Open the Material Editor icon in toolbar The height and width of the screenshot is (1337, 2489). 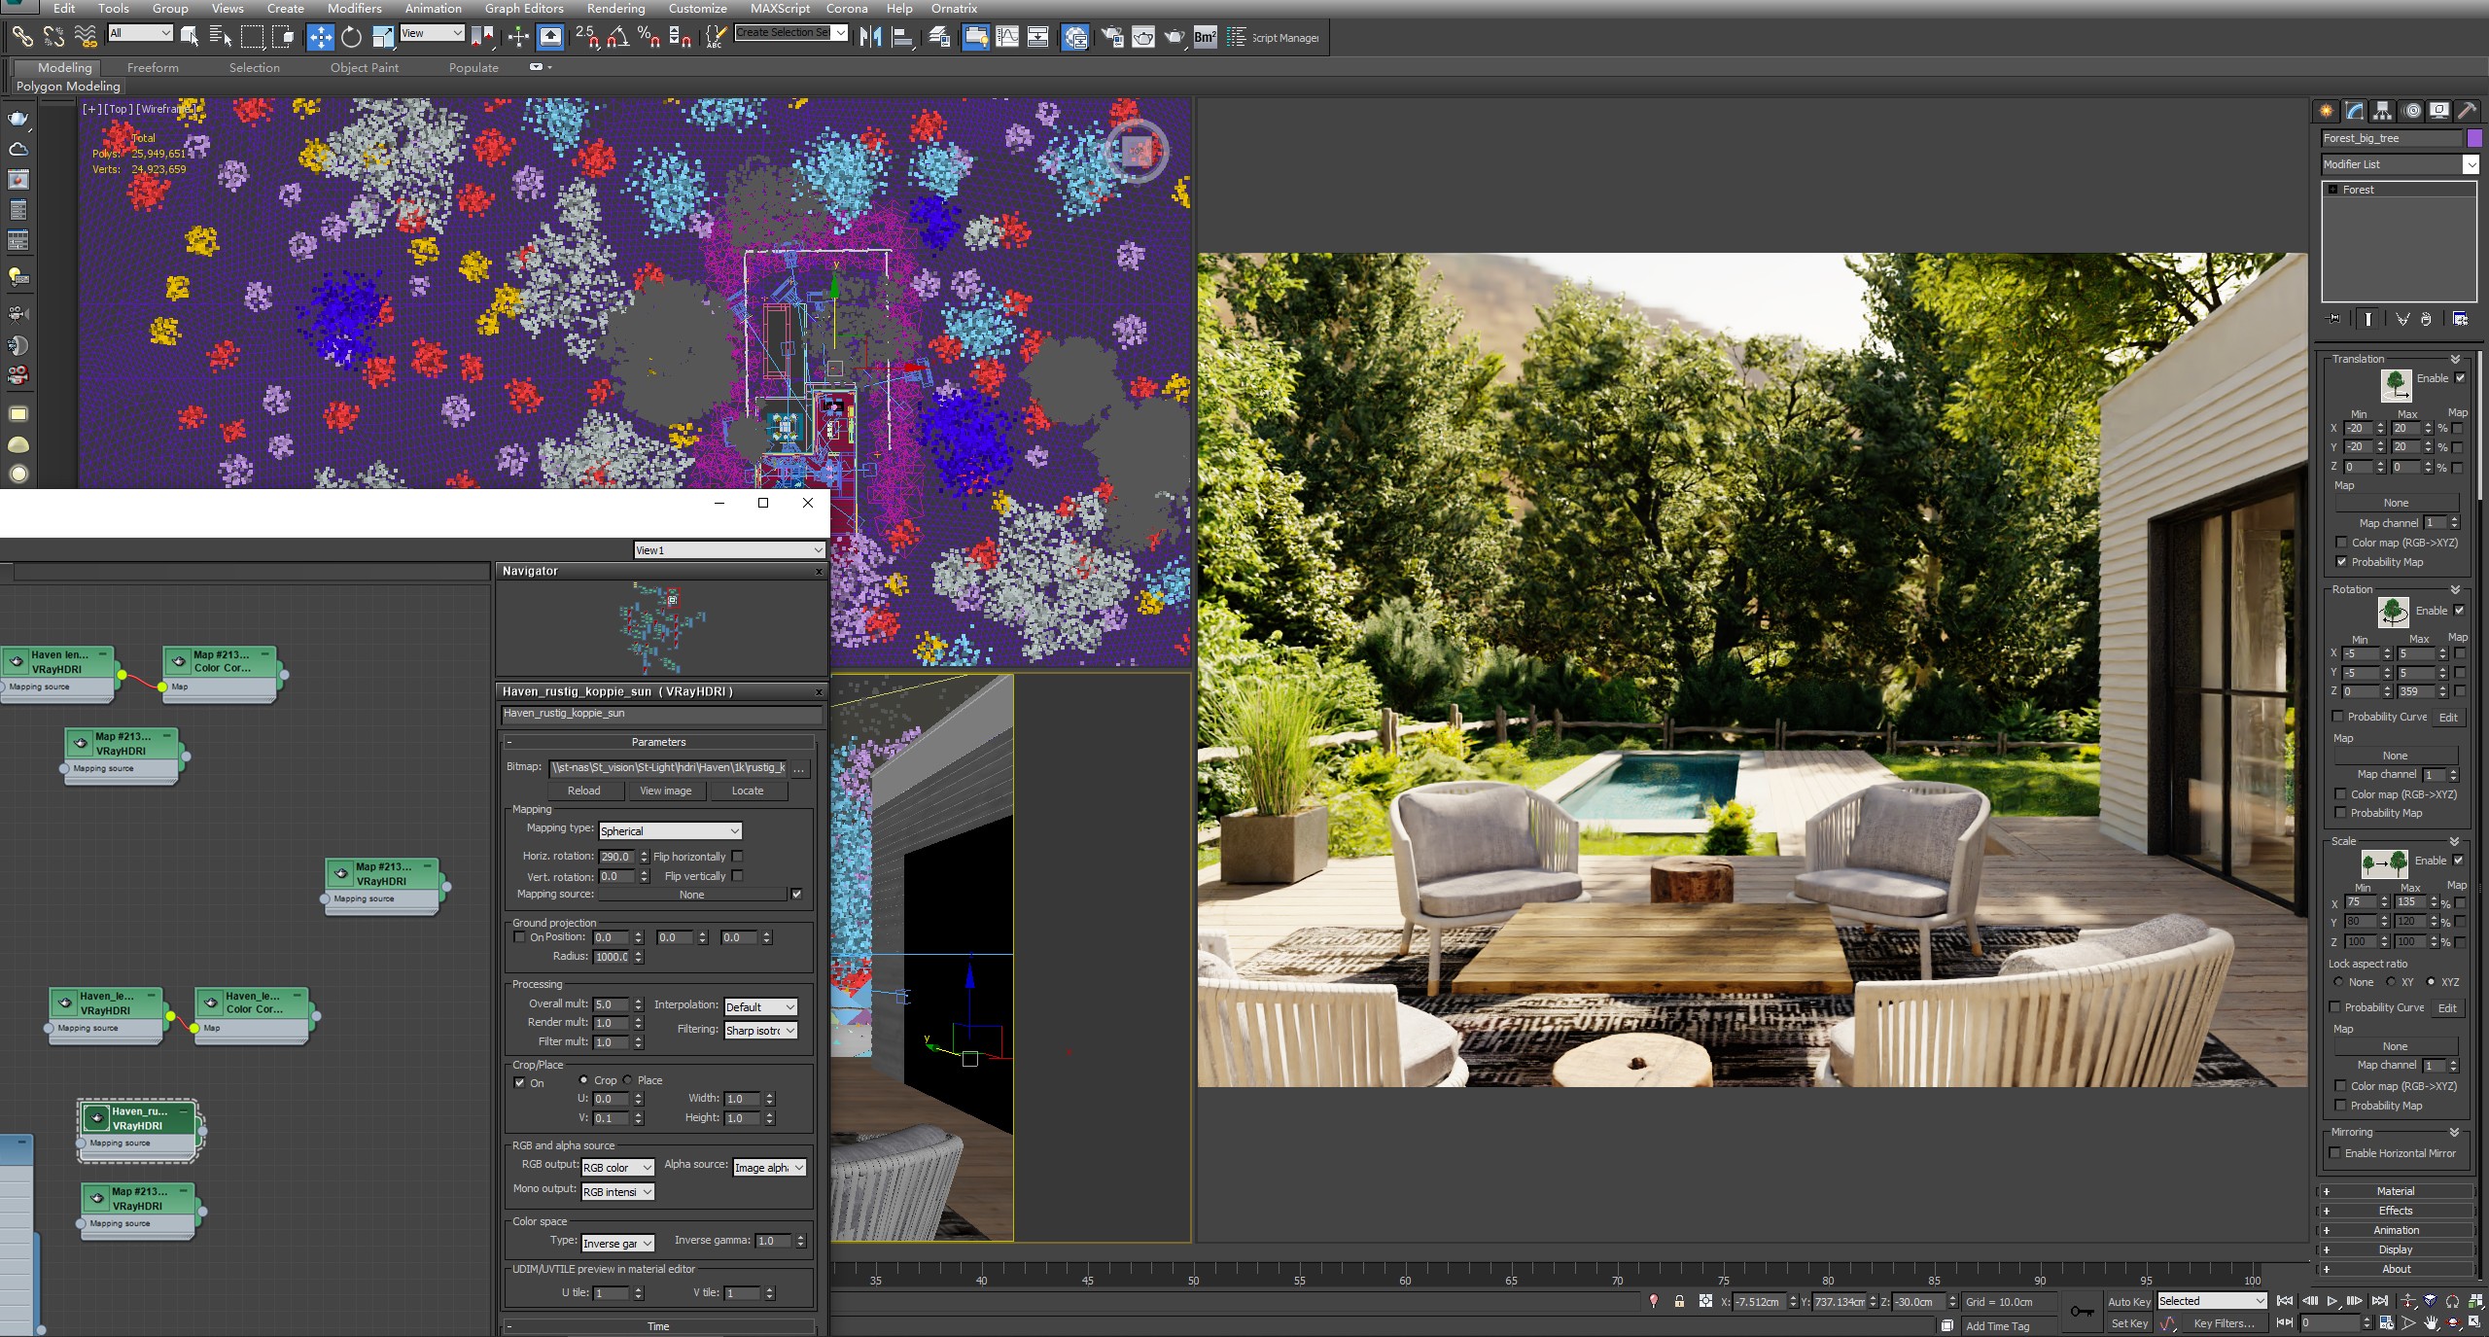click(x=1074, y=37)
